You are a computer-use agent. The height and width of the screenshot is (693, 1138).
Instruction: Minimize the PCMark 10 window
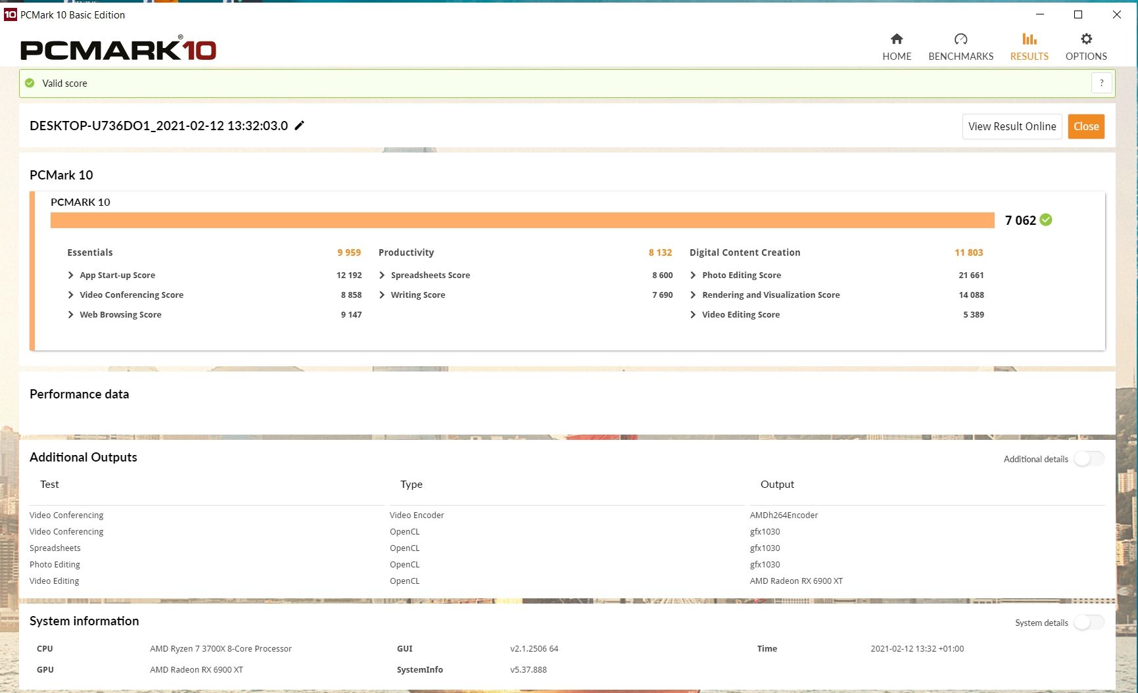point(1040,14)
